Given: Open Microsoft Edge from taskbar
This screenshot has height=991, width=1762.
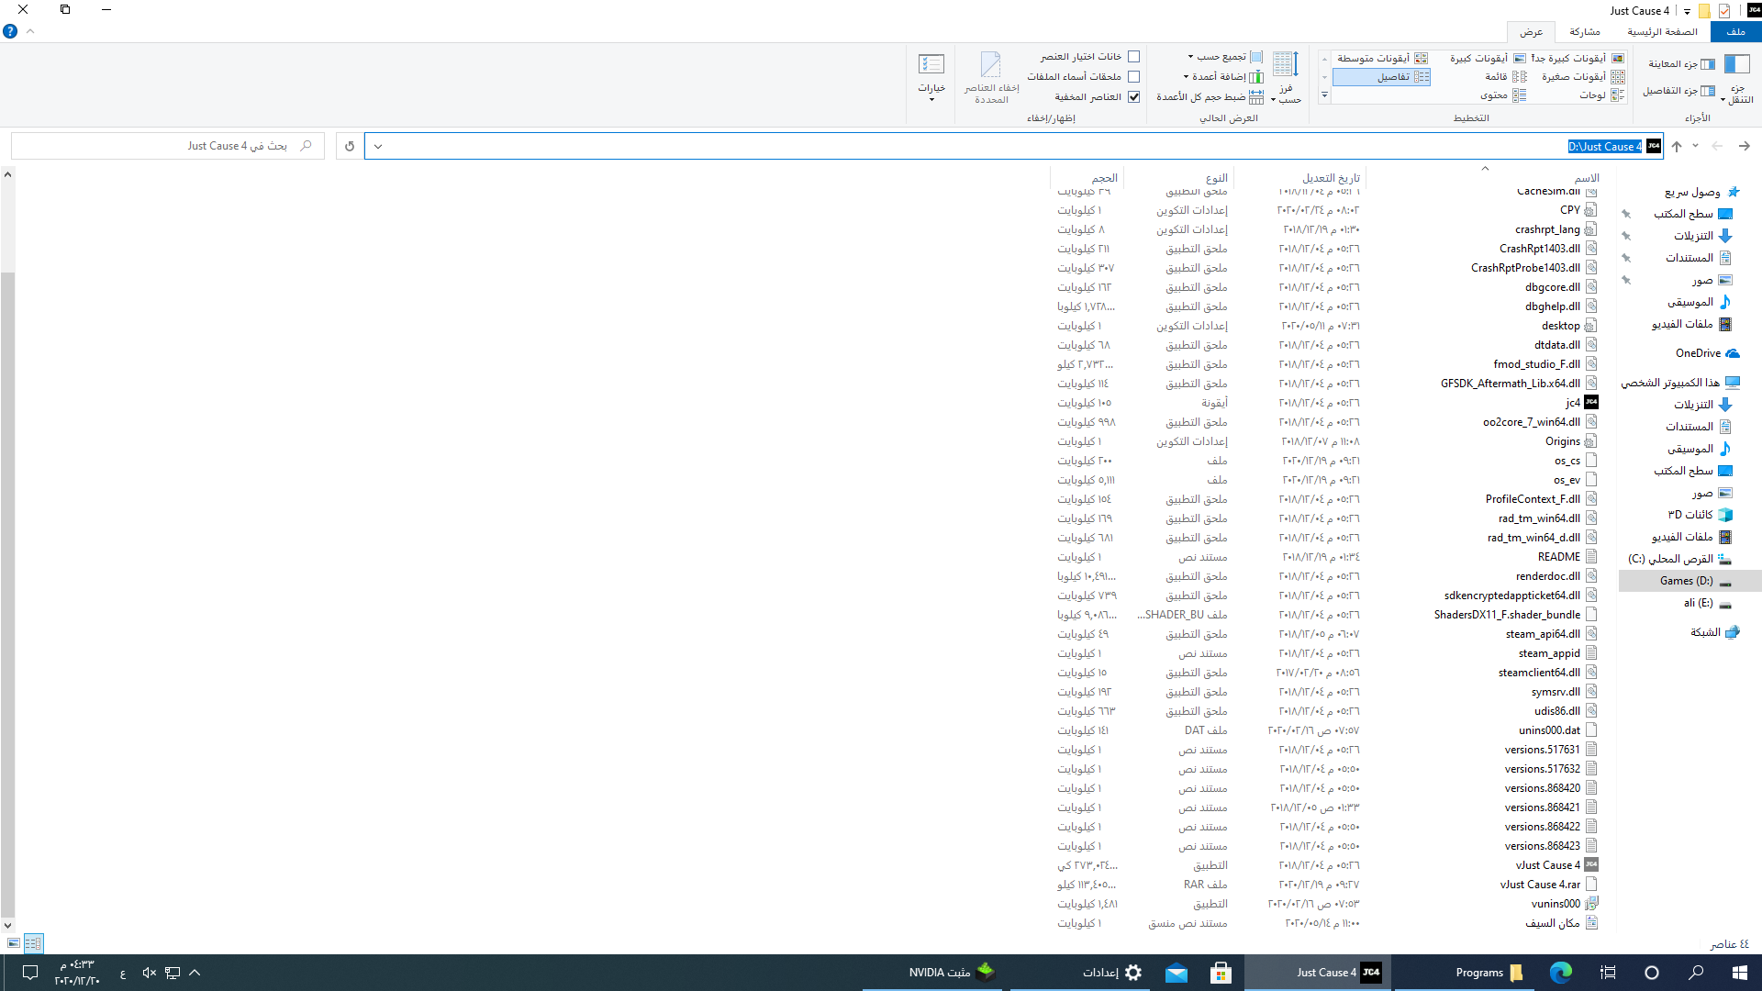Looking at the screenshot, I should point(1560,973).
